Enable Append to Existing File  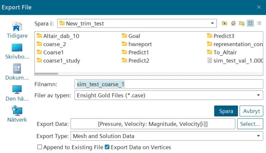pyautogui.click(x=40, y=147)
